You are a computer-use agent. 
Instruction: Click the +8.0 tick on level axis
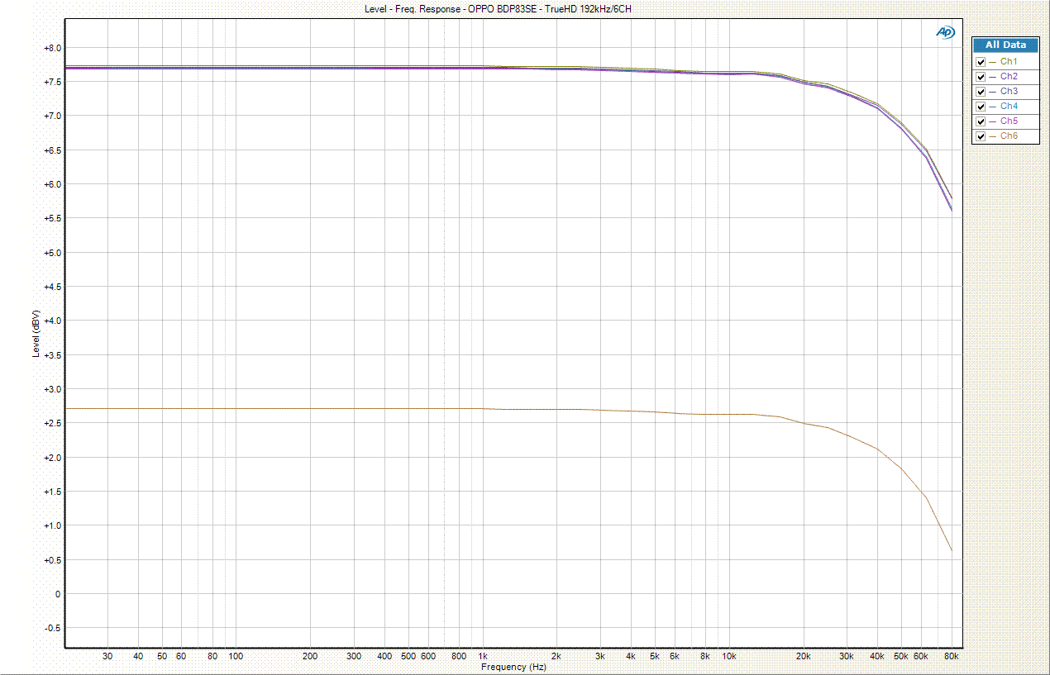51,48
